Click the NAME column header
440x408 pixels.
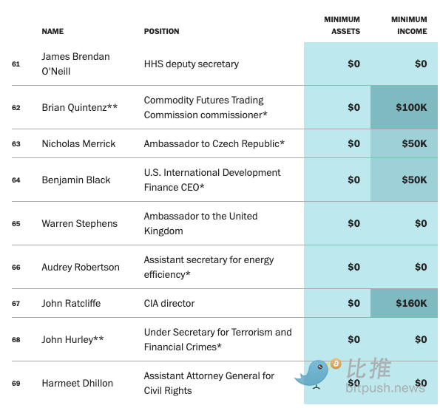[x=53, y=31]
